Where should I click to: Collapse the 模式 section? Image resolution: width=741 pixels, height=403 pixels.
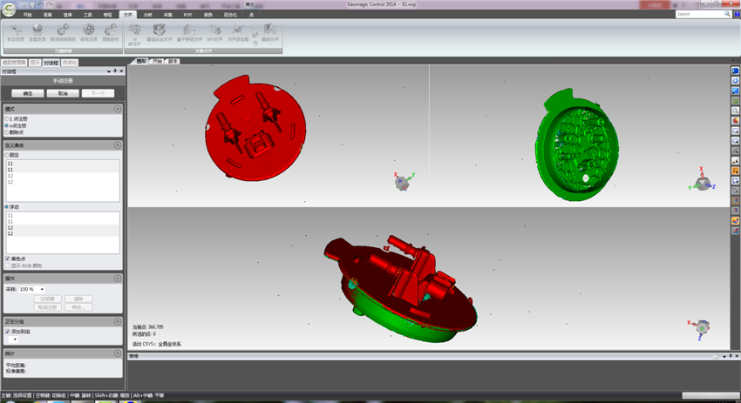coord(118,109)
